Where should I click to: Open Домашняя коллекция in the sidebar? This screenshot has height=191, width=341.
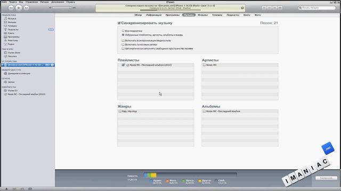tap(19, 73)
